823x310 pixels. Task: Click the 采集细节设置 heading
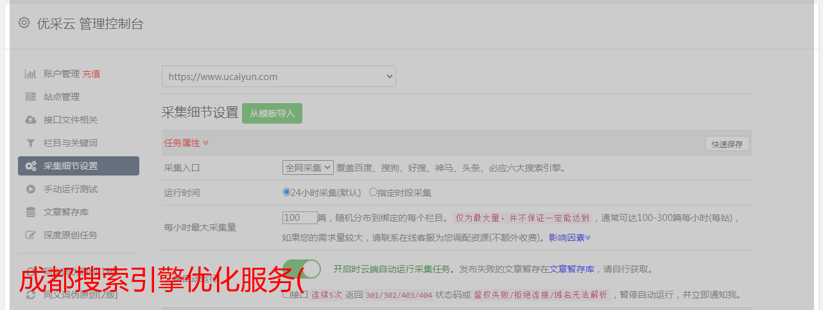[x=200, y=113]
